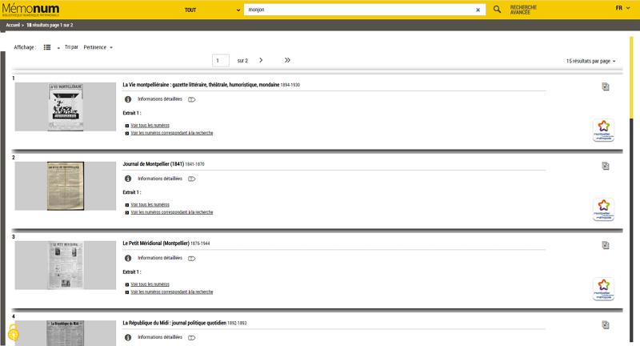The height and width of the screenshot is (346, 640).
Task: Open the FR language dropdown
Action: 622,8
